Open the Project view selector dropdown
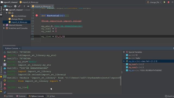 [x=8, y=6]
